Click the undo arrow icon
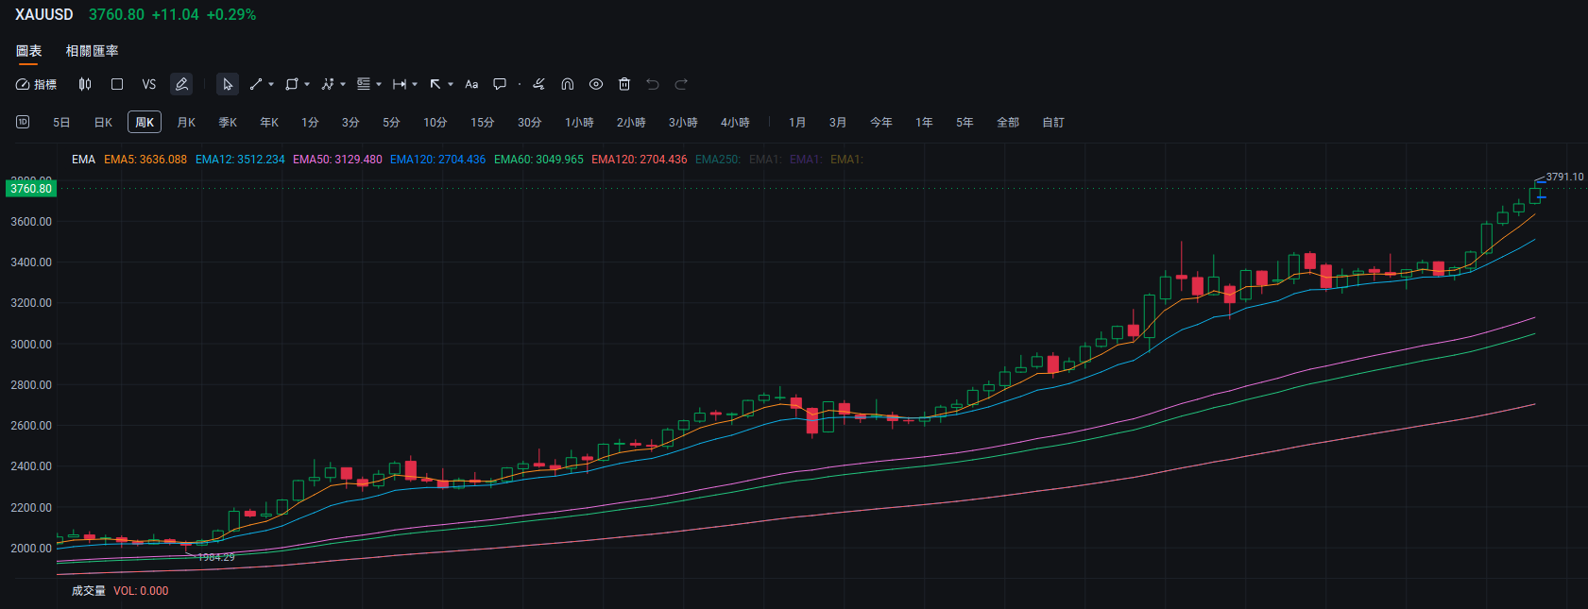The image size is (1588, 609). click(653, 84)
